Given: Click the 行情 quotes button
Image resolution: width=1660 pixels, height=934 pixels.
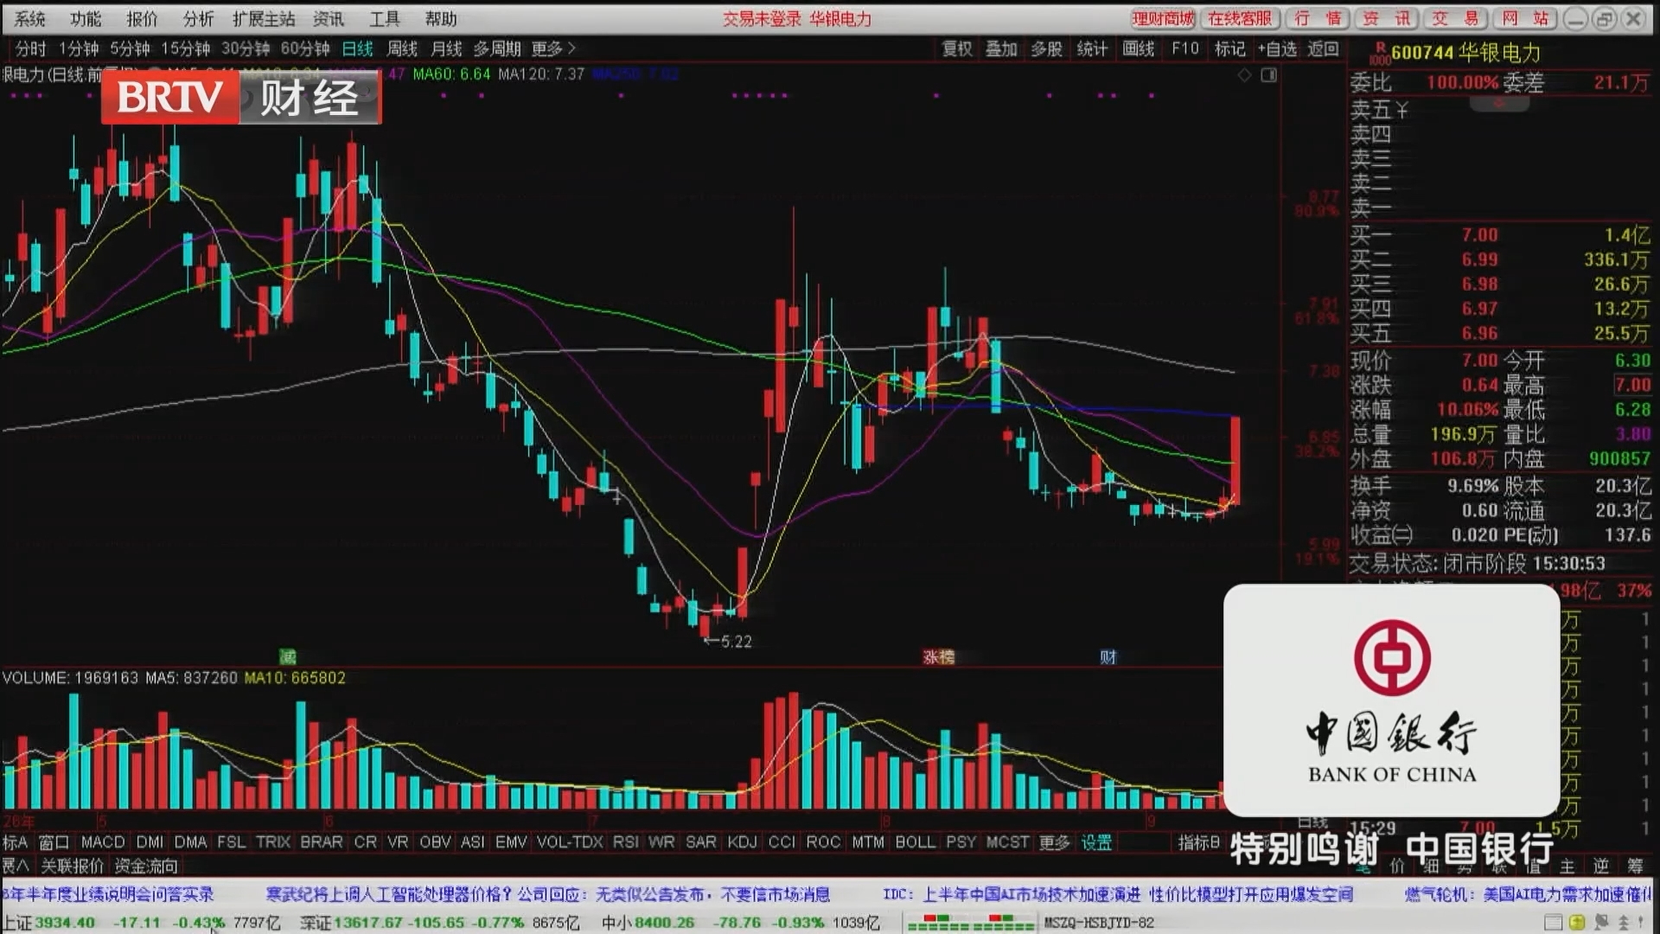Looking at the screenshot, I should pyautogui.click(x=1318, y=18).
